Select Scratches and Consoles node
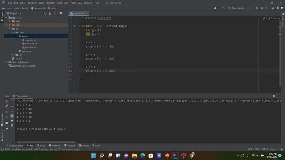Image resolution: width=285 pixels, height=160 pixels. [x=22, y=66]
